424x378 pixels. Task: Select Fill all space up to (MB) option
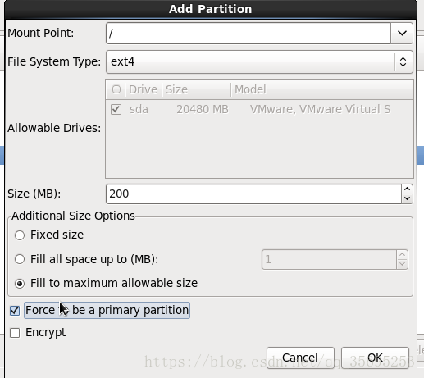point(20,259)
